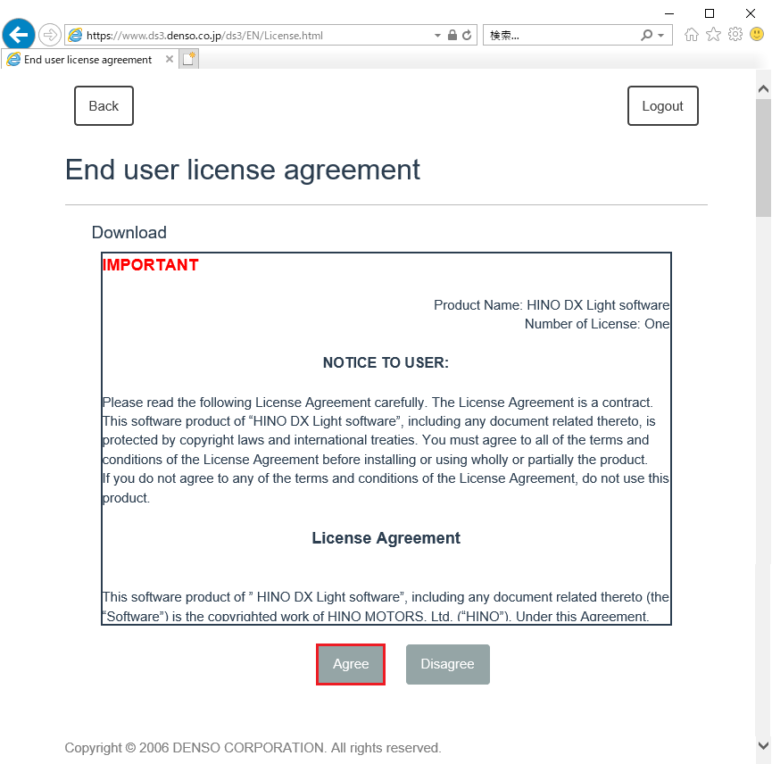Click the red IMPORTANT heading
The height and width of the screenshot is (764, 772).
150,265
